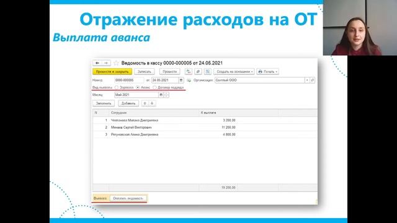Open the Печать dropdown menu
This screenshot has width=397, height=223.
tap(267, 72)
